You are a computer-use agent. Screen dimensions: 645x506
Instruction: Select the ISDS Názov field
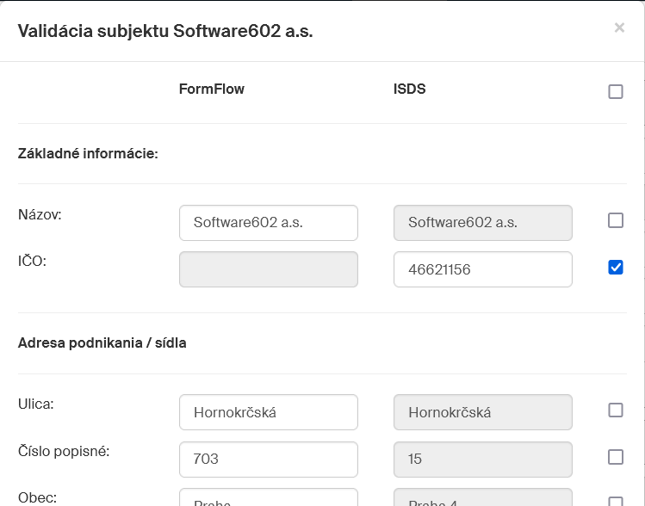point(483,222)
